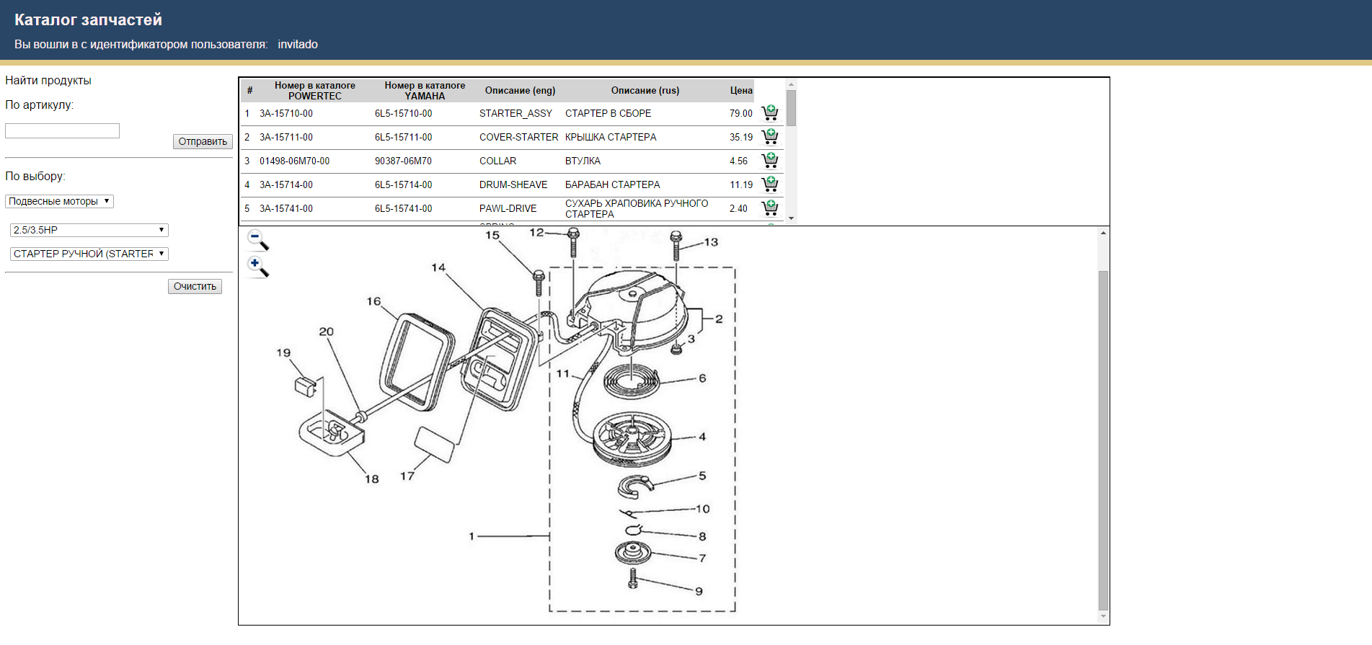Click the invitado user identifier

tap(298, 44)
